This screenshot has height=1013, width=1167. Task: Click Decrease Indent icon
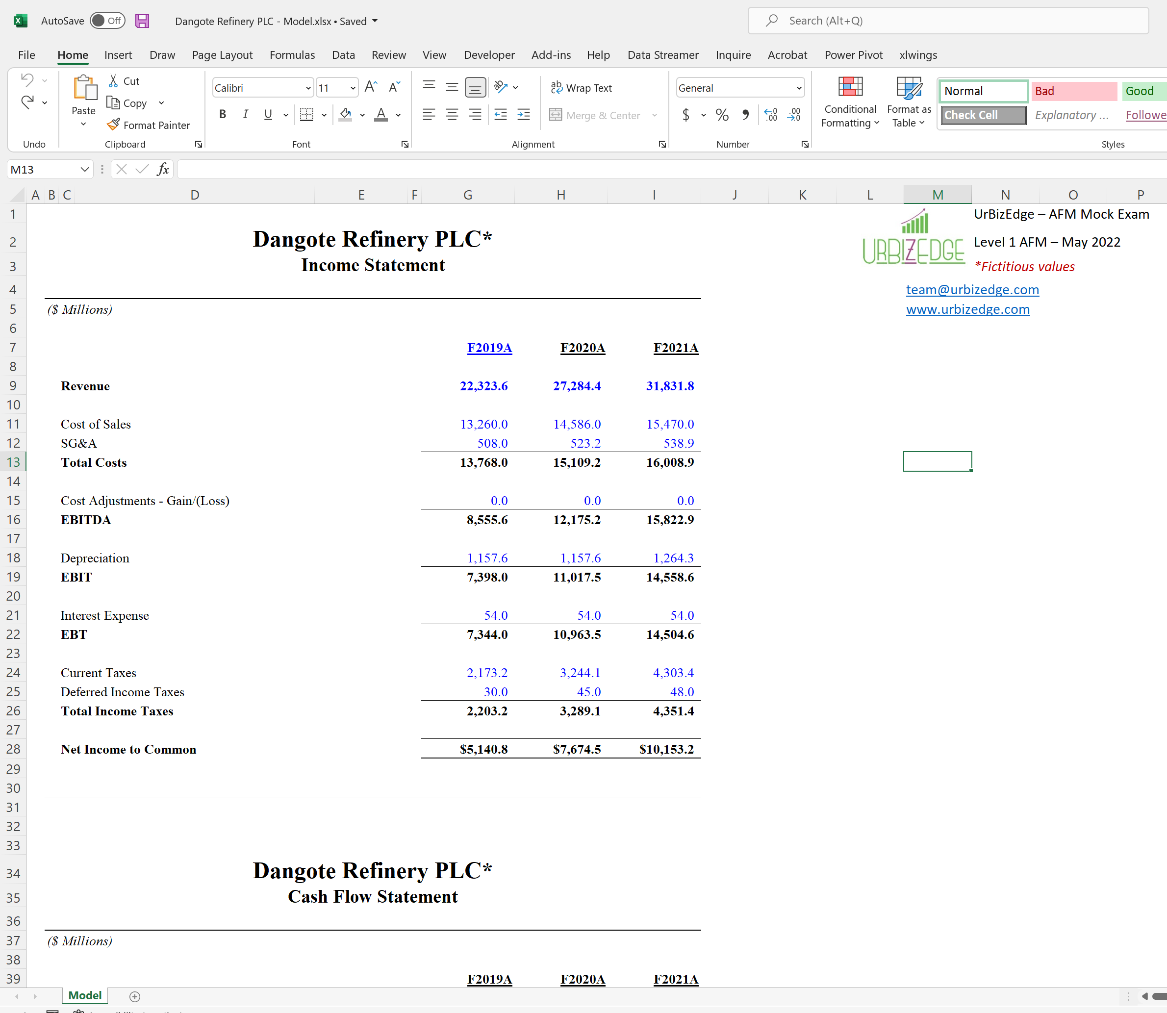coord(500,115)
